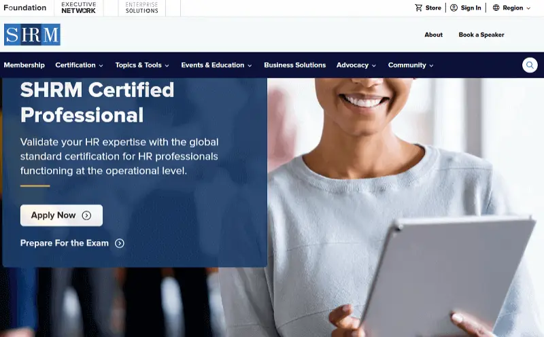Select Business Solutions in navigation

tap(294, 65)
